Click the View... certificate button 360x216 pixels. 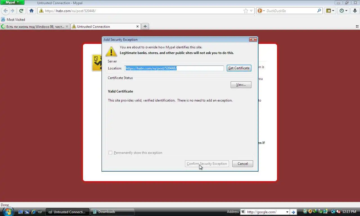(241, 85)
